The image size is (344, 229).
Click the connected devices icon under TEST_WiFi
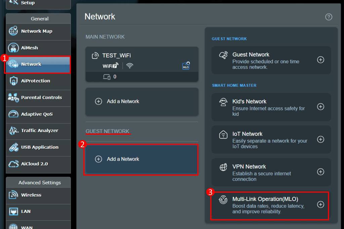tap(106, 77)
